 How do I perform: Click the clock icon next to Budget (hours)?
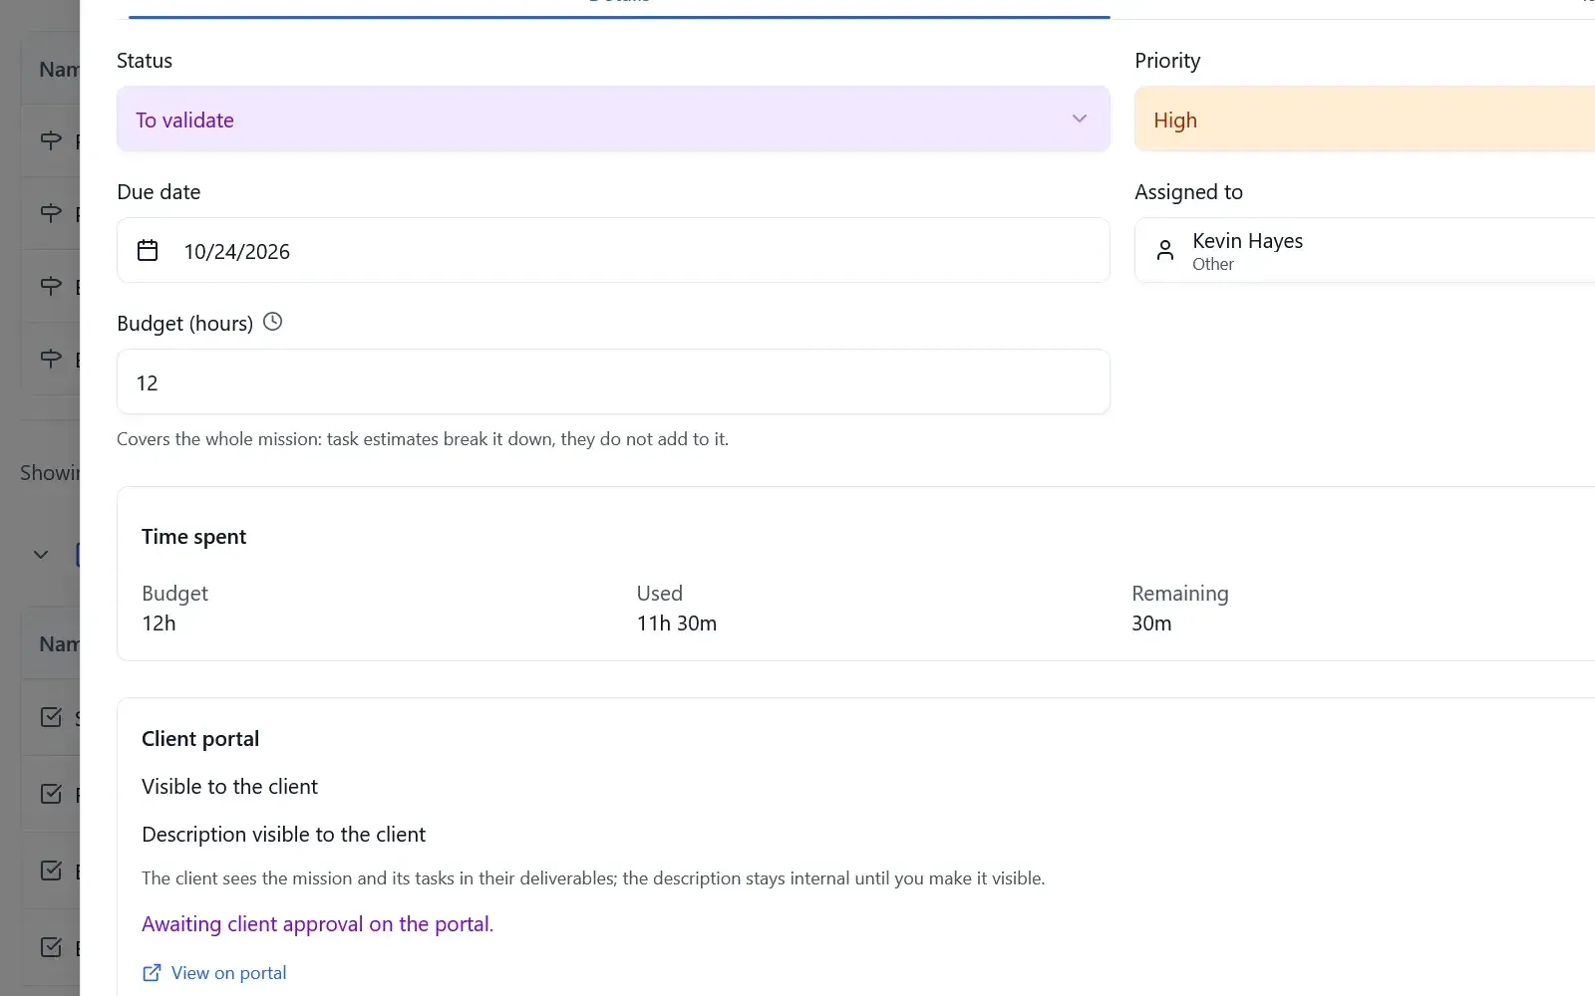click(x=272, y=322)
